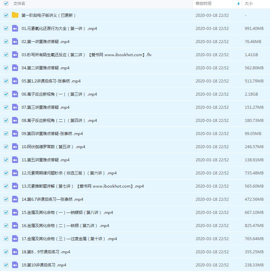Image resolution: width=270 pixels, height=273 pixels.
Task: Click size value 991.40MB
Action: pos(254,28)
